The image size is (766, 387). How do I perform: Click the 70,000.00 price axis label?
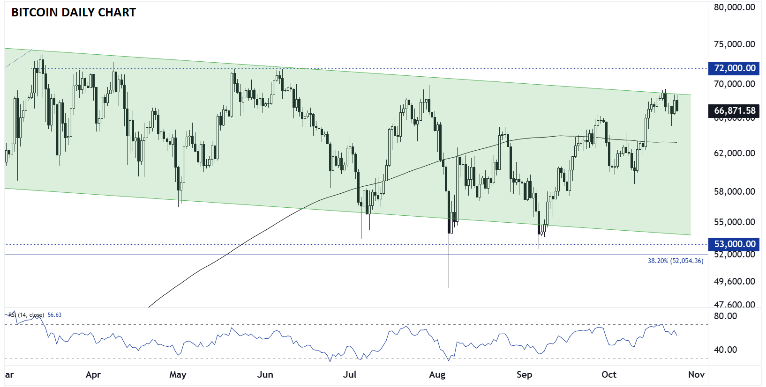pos(734,84)
